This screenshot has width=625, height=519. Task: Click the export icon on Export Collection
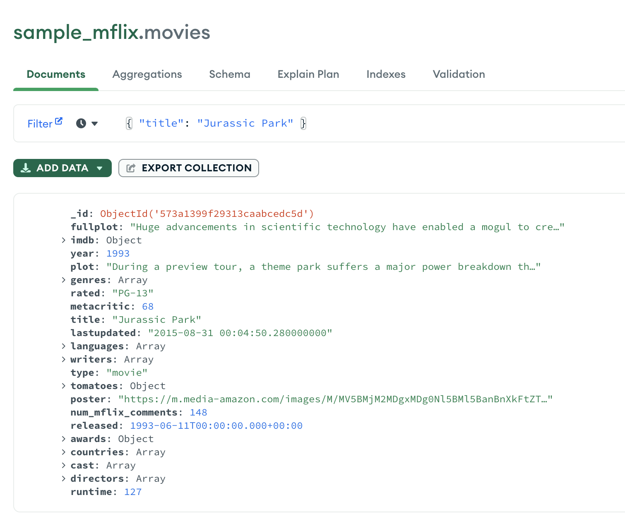click(131, 168)
